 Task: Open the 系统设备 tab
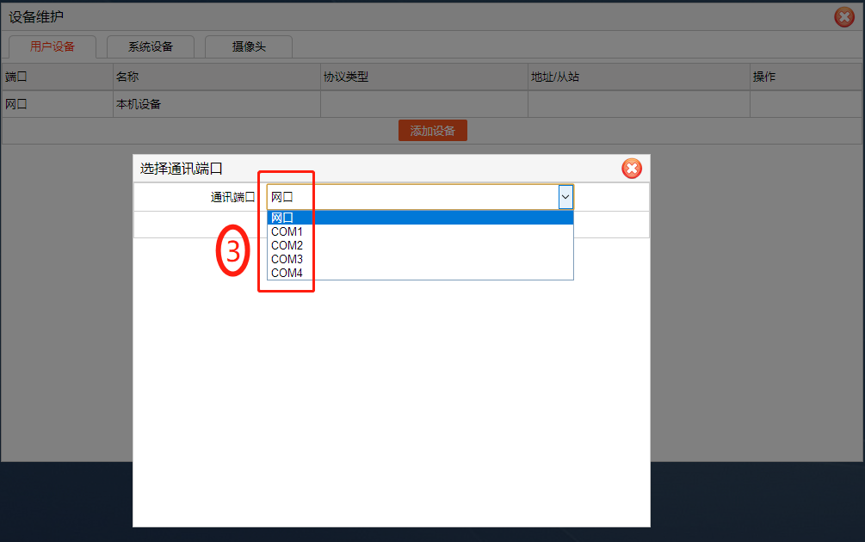coord(151,47)
